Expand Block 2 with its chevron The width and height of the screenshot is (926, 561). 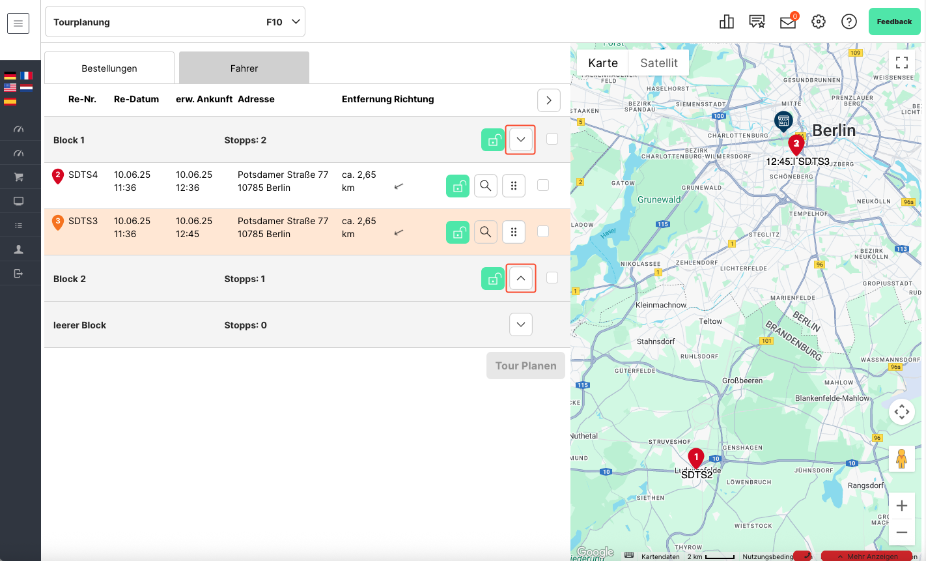coord(521,278)
